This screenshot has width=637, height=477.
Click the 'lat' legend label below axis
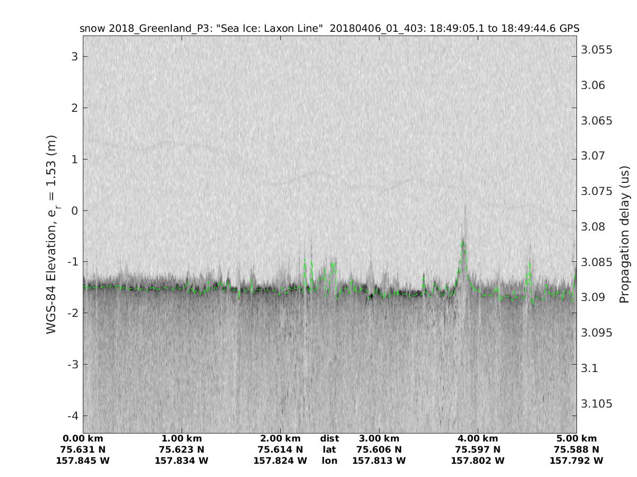[x=329, y=449]
